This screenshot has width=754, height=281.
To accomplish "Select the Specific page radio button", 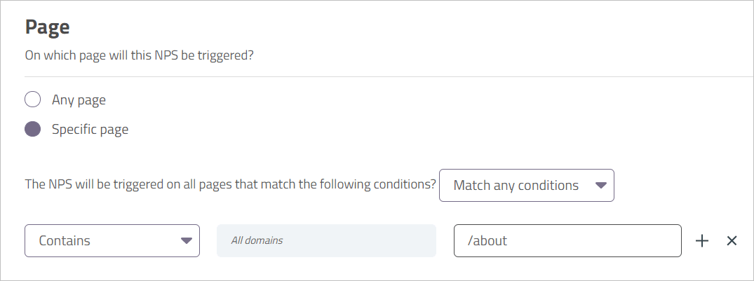I will (x=32, y=129).
